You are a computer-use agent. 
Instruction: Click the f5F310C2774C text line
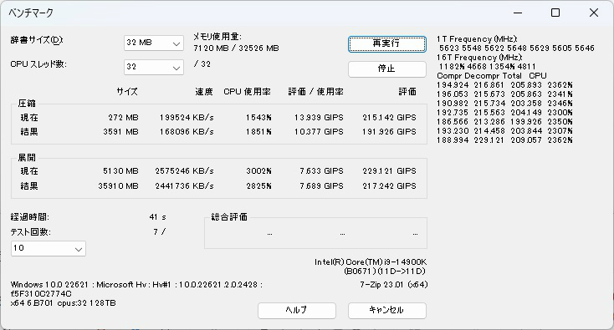(41, 293)
